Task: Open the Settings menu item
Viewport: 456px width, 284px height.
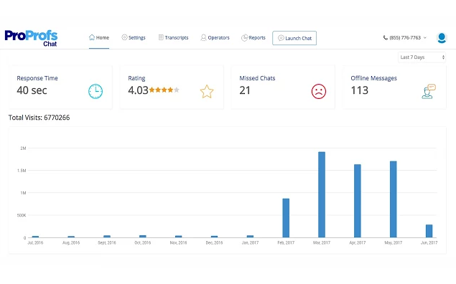Action: pyautogui.click(x=134, y=38)
